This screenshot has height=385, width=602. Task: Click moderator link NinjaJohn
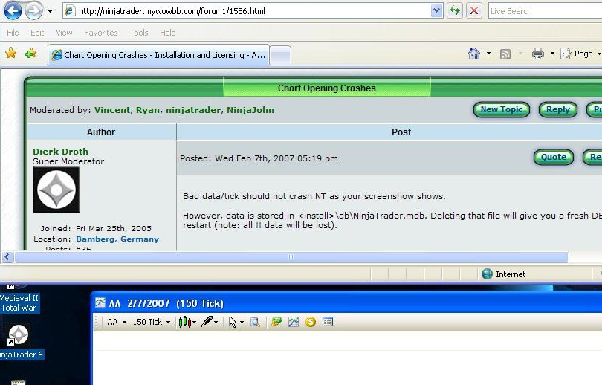(x=250, y=110)
